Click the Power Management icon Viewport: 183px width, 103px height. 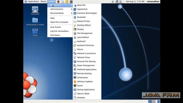tap(75, 66)
